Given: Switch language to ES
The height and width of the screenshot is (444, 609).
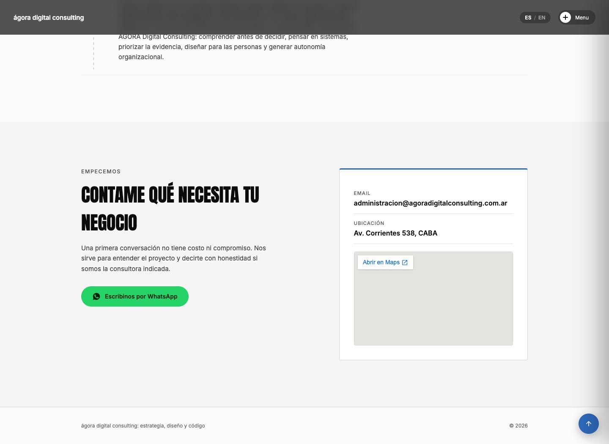Looking at the screenshot, I should point(528,18).
